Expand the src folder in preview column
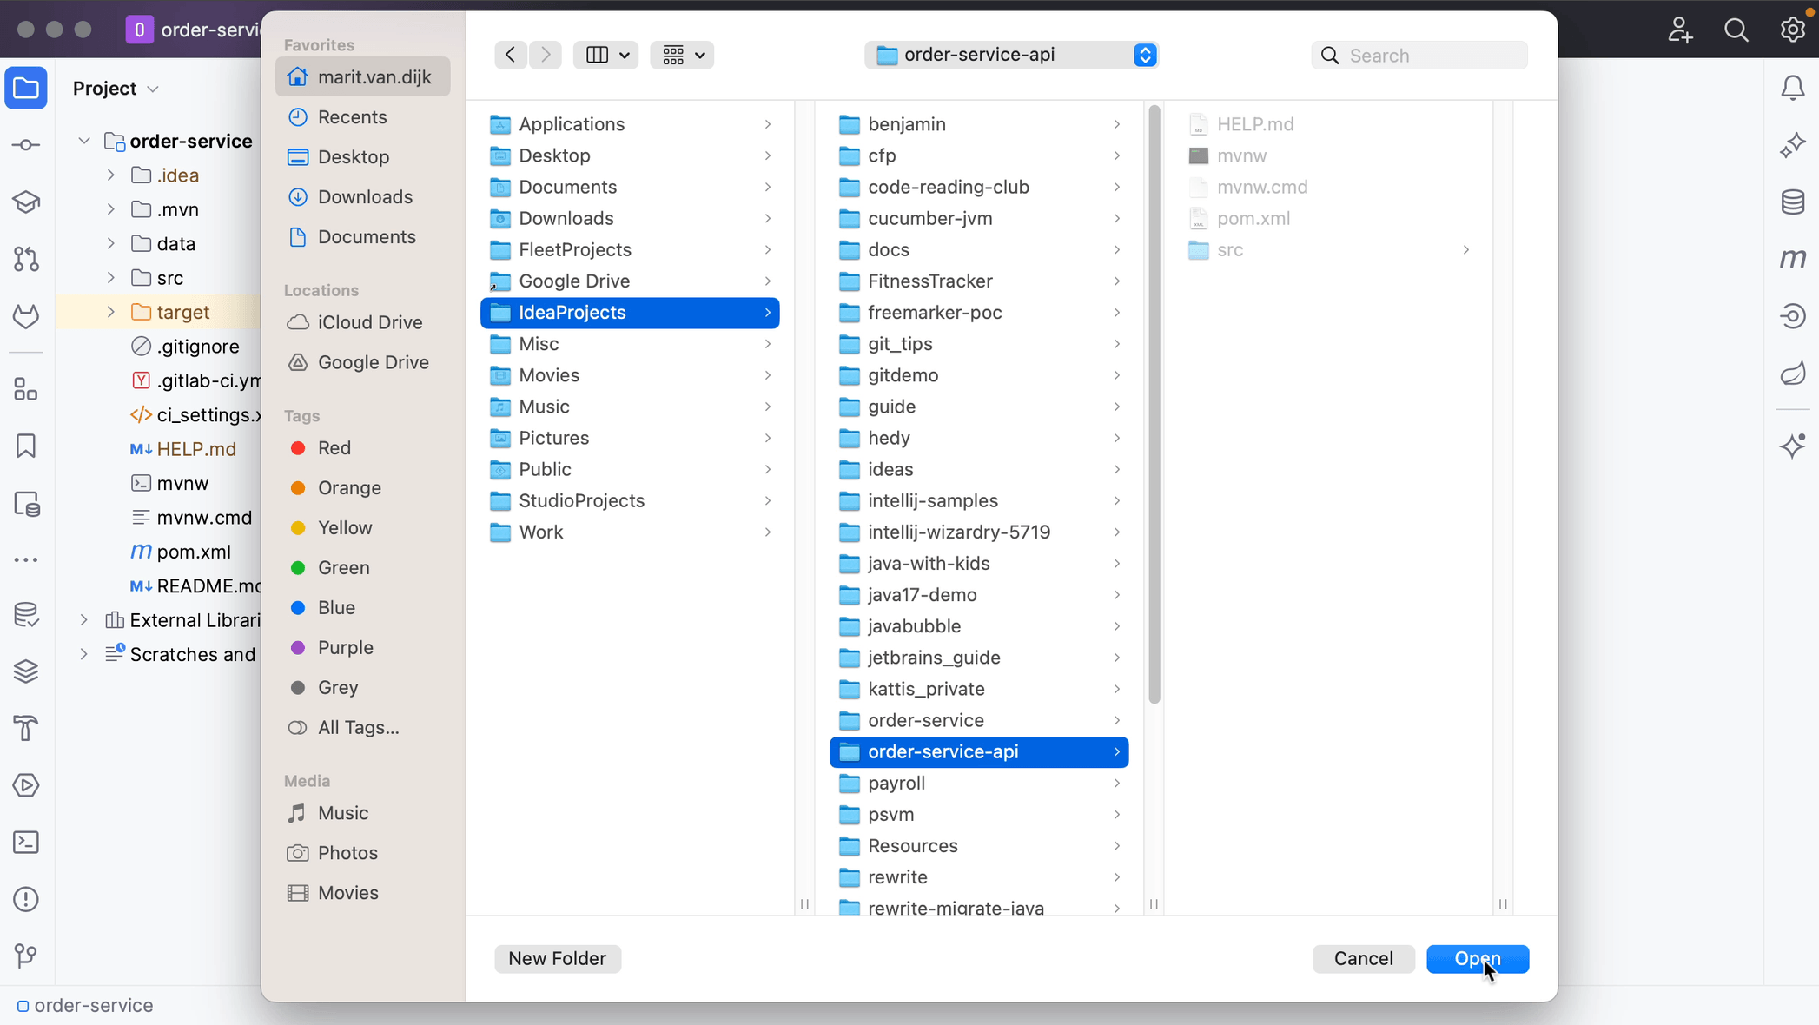 coord(1465,250)
